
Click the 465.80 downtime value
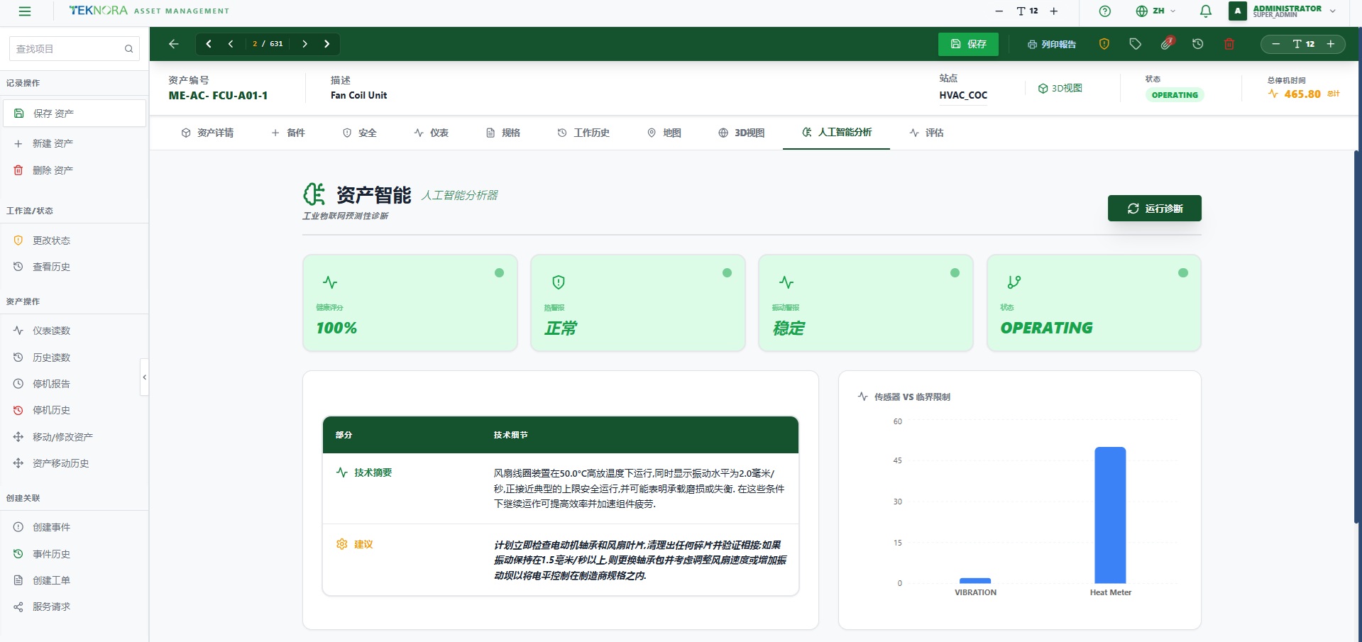tap(1302, 94)
